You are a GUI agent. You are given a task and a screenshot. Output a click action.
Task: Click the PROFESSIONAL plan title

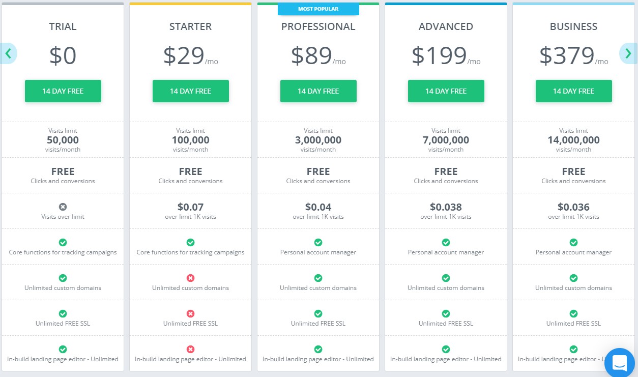[x=318, y=26]
